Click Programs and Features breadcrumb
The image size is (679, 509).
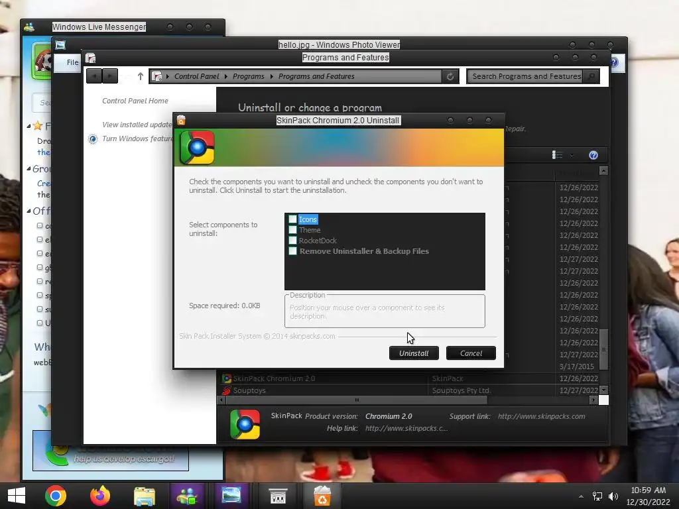(x=316, y=76)
